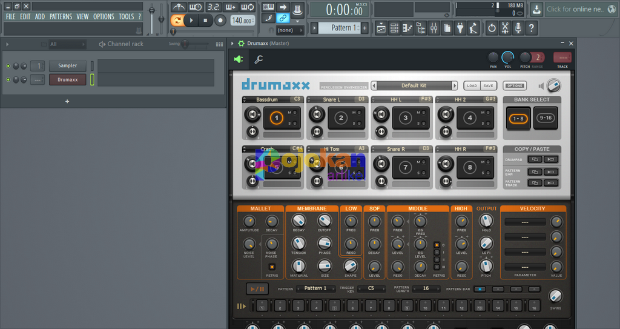This screenshot has height=329, width=620.
Task: Select bank 9-16
Action: 546,118
